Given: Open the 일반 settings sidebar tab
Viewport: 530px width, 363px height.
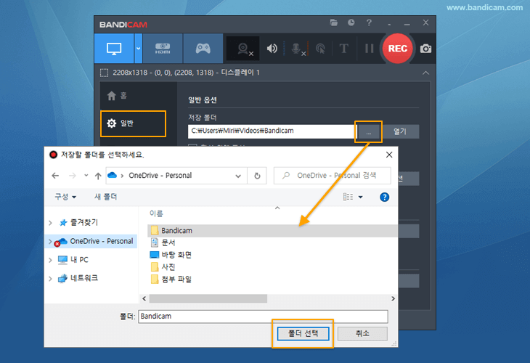Looking at the screenshot, I should click(133, 123).
